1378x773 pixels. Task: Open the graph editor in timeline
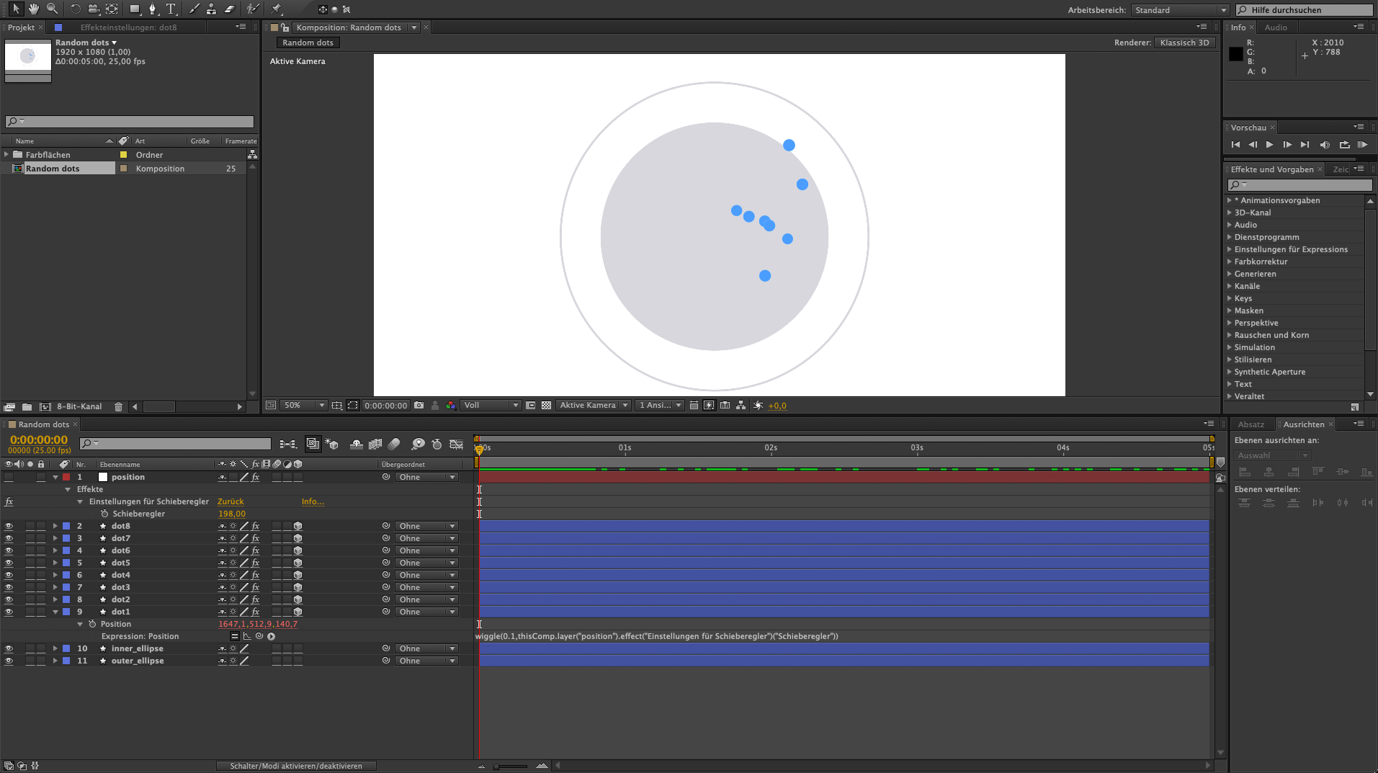click(x=456, y=444)
